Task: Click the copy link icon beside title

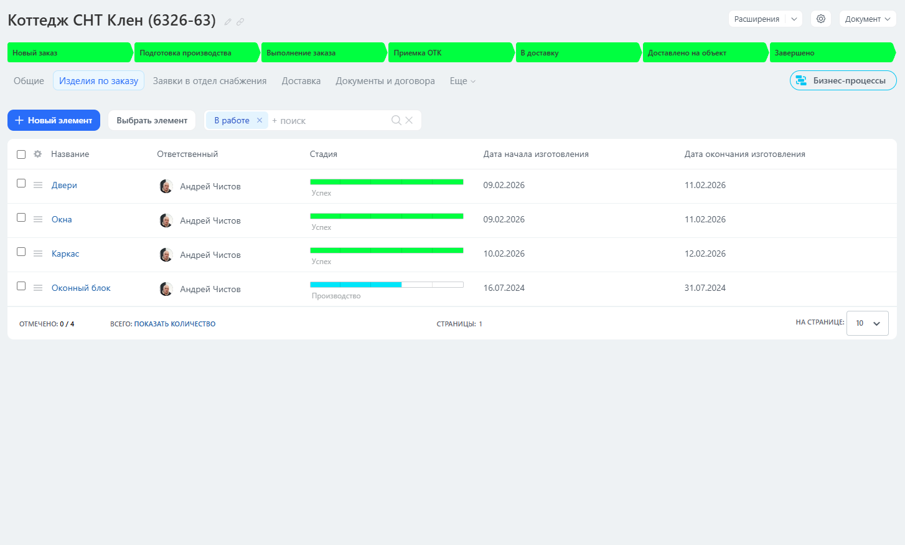Action: [x=240, y=22]
